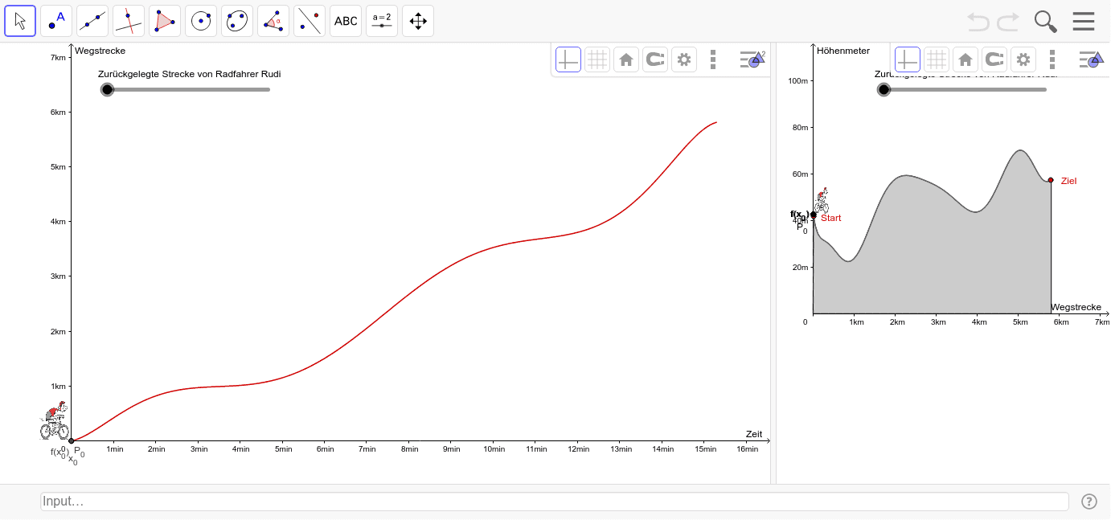Open three-dot menu of right view
The width and height of the screenshot is (1111, 520).
1052,59
